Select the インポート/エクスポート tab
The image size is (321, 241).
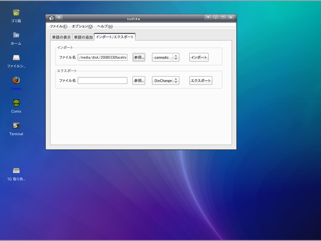point(115,37)
